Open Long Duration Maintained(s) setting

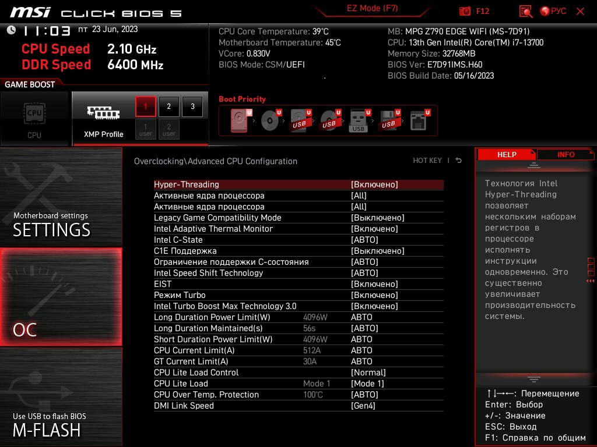pos(298,328)
